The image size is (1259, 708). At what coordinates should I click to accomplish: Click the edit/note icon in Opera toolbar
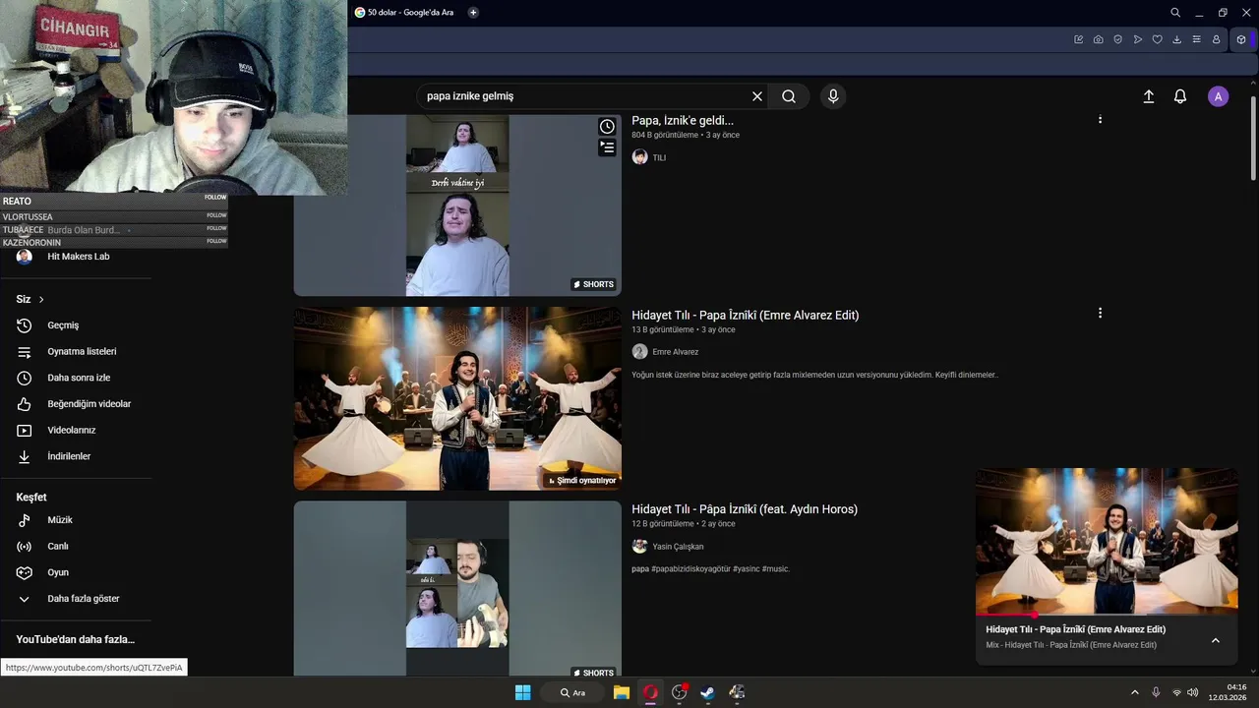click(1079, 39)
